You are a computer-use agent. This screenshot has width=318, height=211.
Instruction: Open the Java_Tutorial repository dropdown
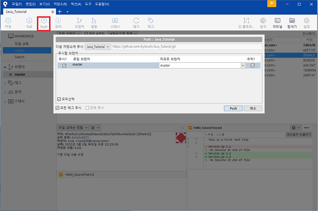click(x=98, y=47)
